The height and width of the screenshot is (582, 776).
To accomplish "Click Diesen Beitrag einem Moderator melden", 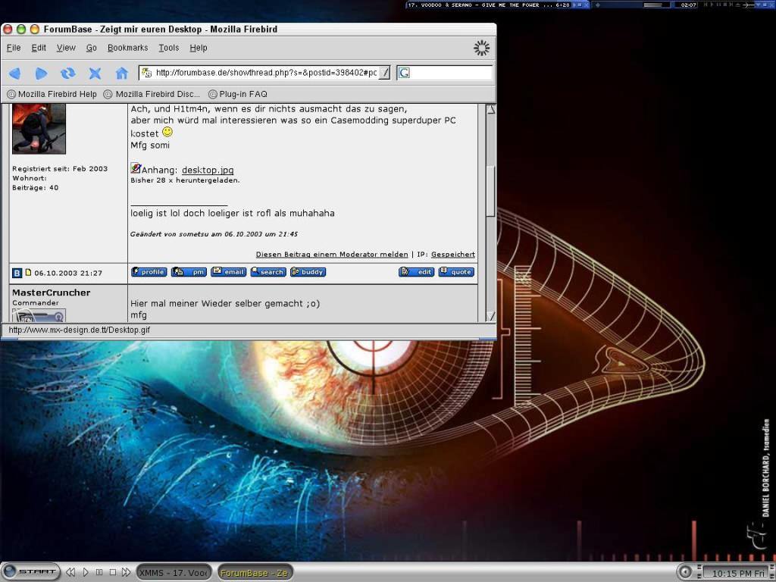I will (x=332, y=255).
